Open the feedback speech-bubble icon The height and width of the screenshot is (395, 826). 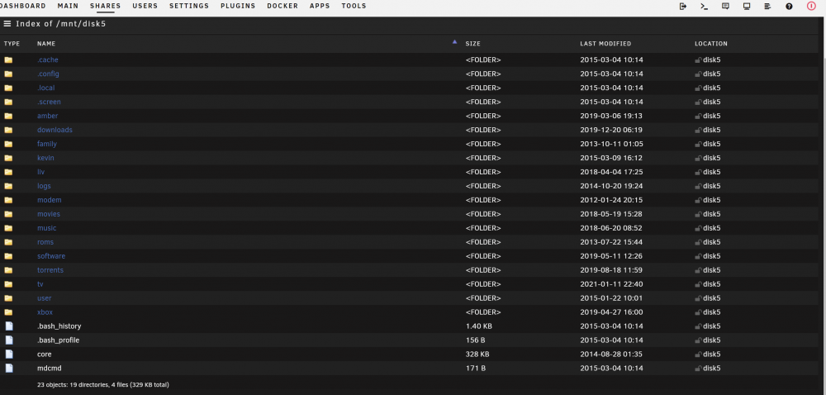[x=725, y=7]
